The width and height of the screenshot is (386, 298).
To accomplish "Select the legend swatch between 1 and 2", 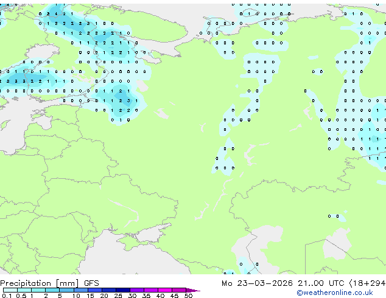I will click(38, 290).
